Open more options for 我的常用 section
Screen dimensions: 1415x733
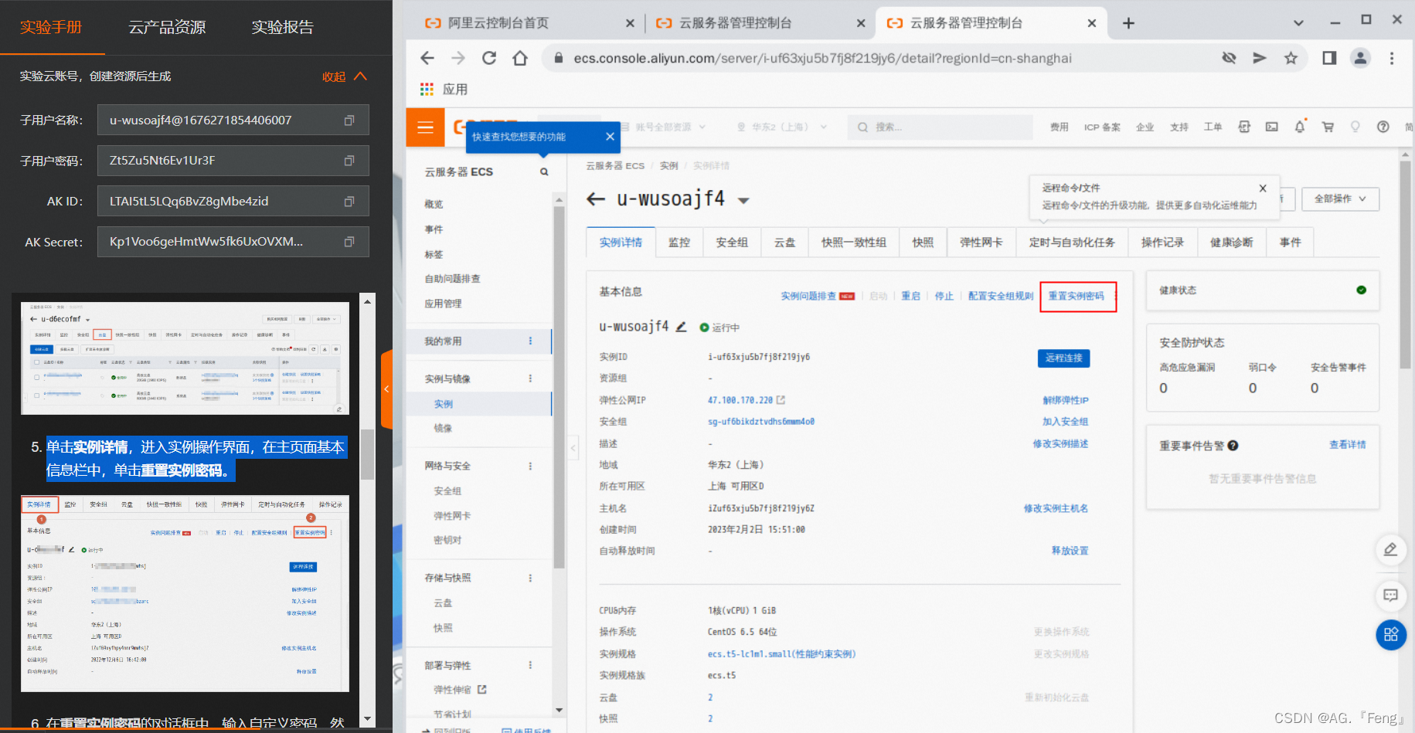pos(530,341)
